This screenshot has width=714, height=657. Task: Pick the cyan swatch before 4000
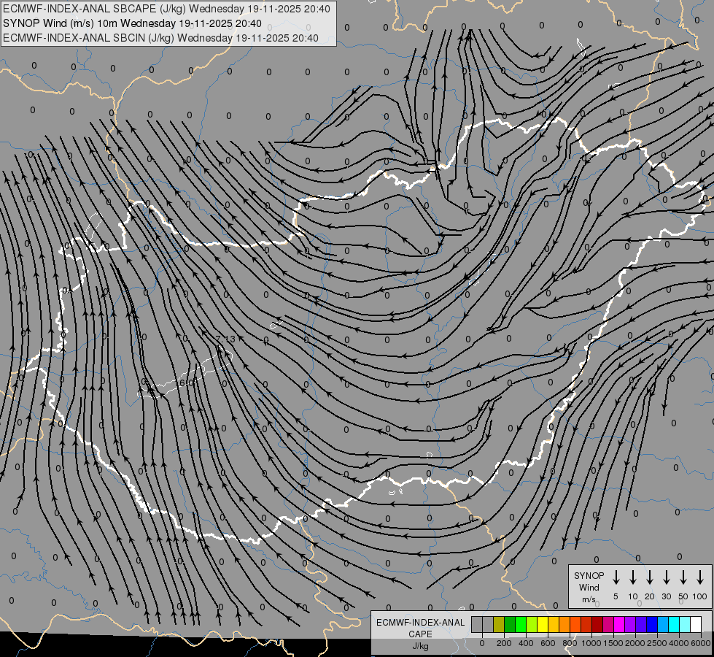pyautogui.click(x=673, y=624)
